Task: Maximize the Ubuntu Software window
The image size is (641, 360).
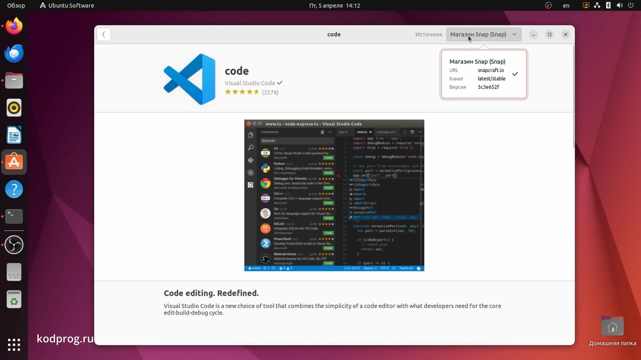Action: tap(550, 34)
